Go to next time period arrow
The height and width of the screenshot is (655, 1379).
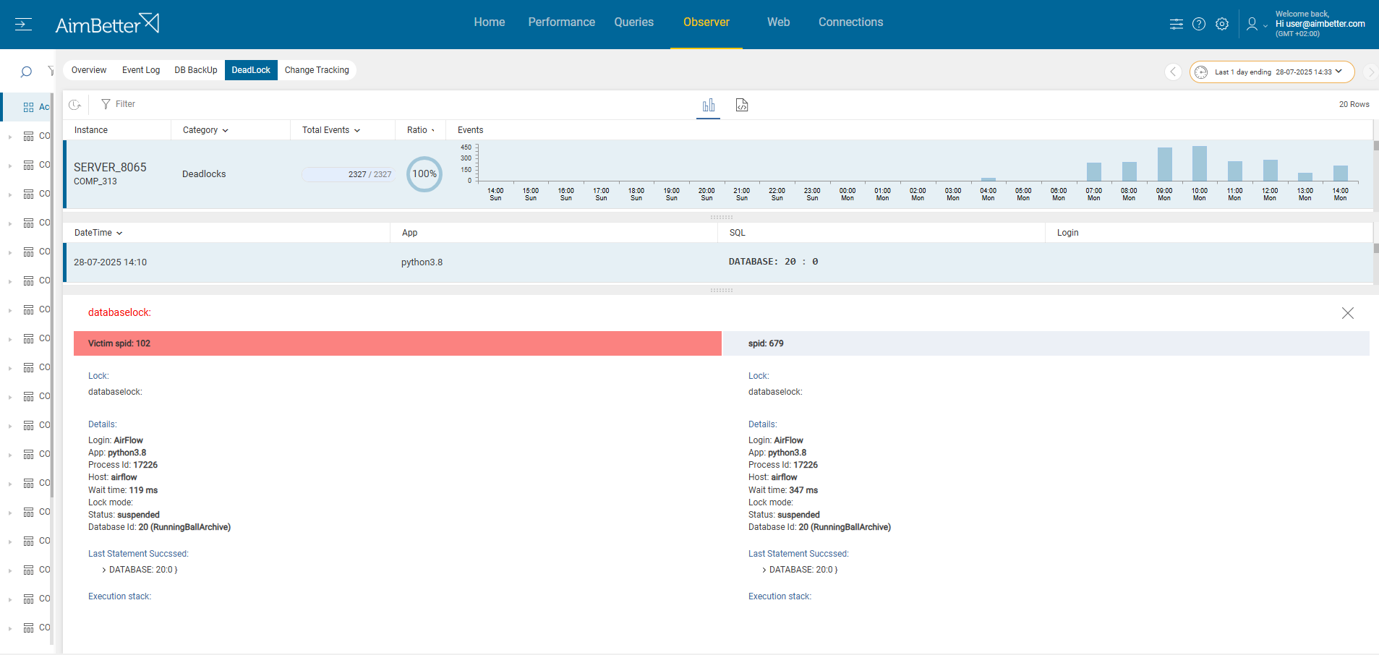1370,72
